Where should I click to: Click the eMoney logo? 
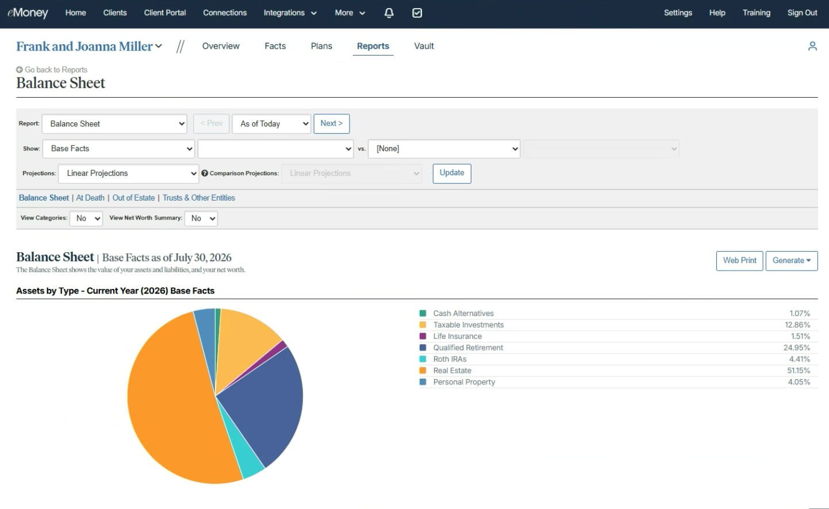(x=28, y=13)
